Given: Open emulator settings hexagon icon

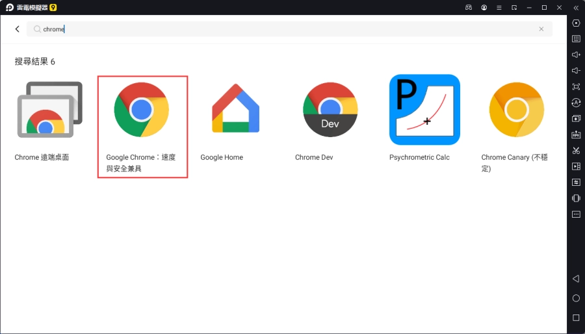Looking at the screenshot, I should point(576,23).
